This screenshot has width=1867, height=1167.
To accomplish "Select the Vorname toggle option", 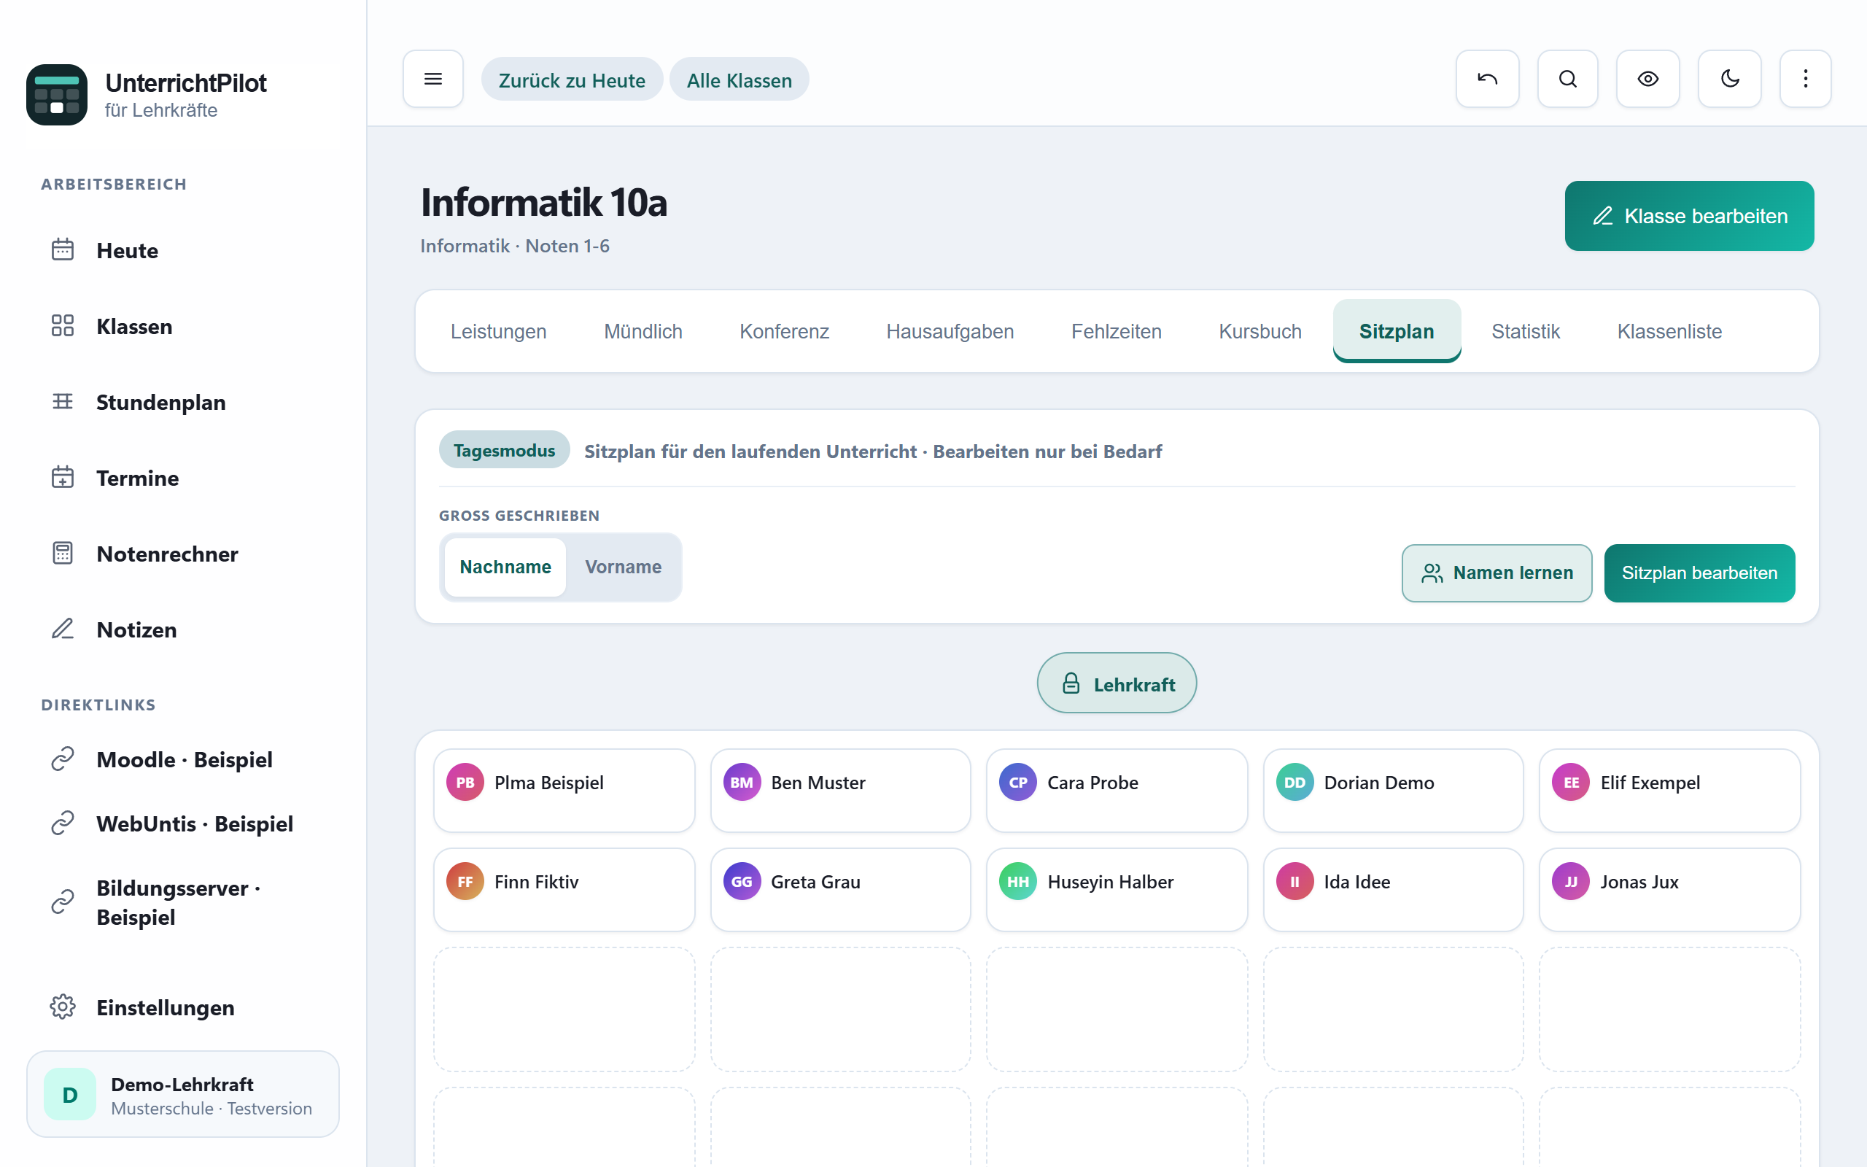I will point(623,567).
